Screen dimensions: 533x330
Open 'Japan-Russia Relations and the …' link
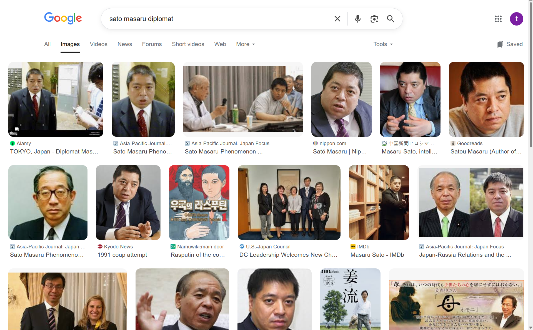(465, 255)
